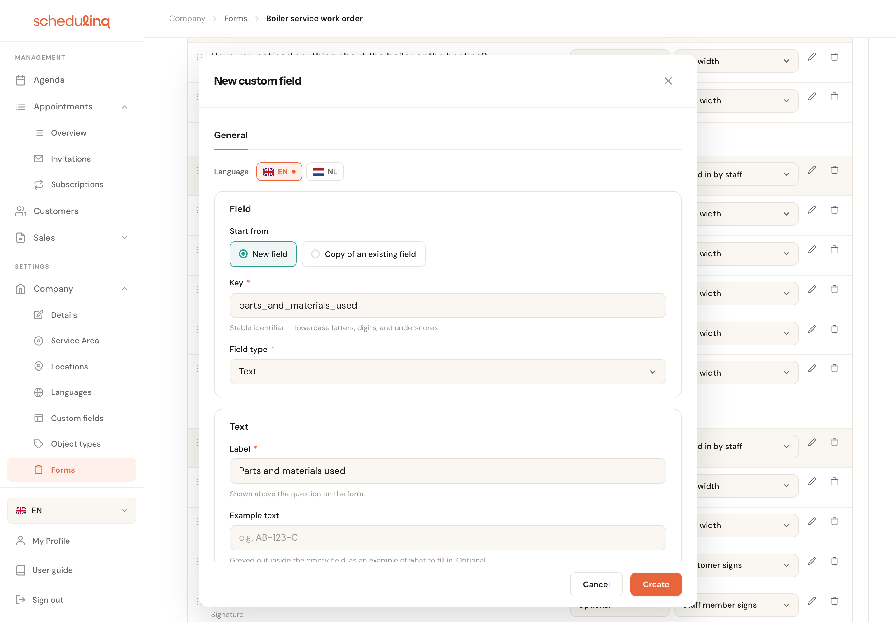Cancel the new custom field dialog
This screenshot has width=896, height=622.
coord(596,584)
